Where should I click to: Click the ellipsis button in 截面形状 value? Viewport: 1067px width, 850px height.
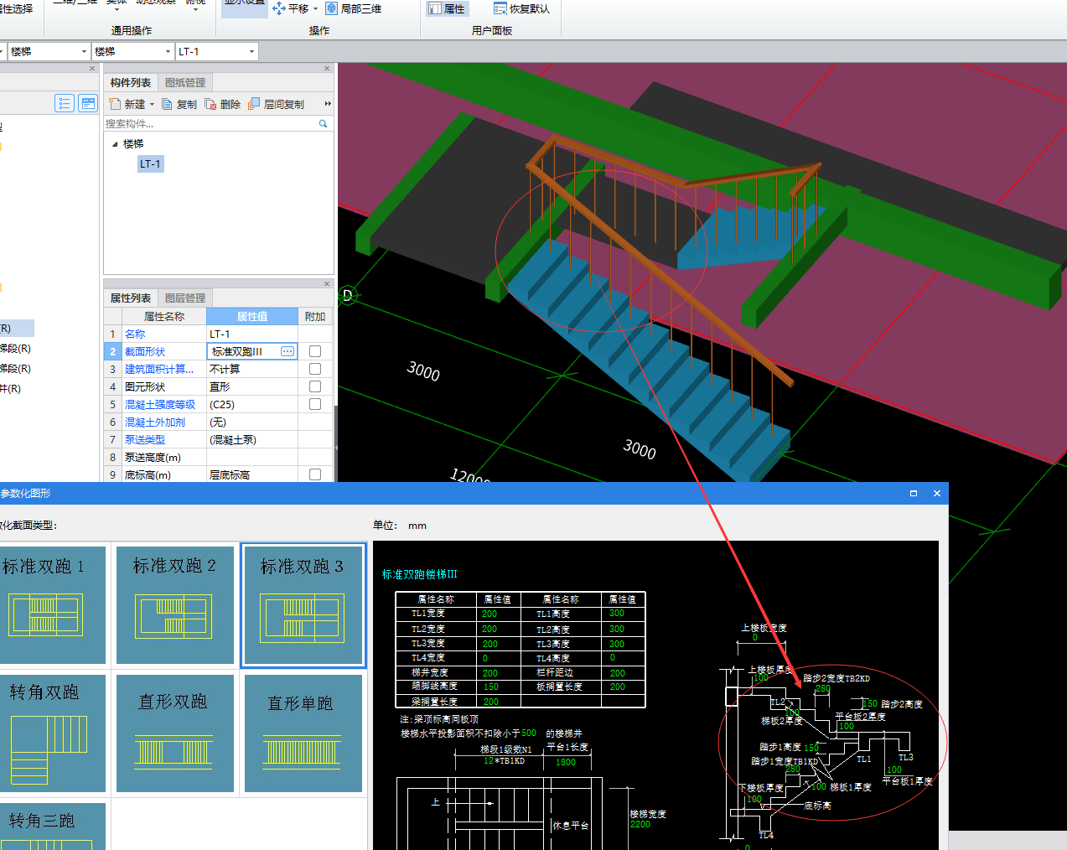coord(287,351)
